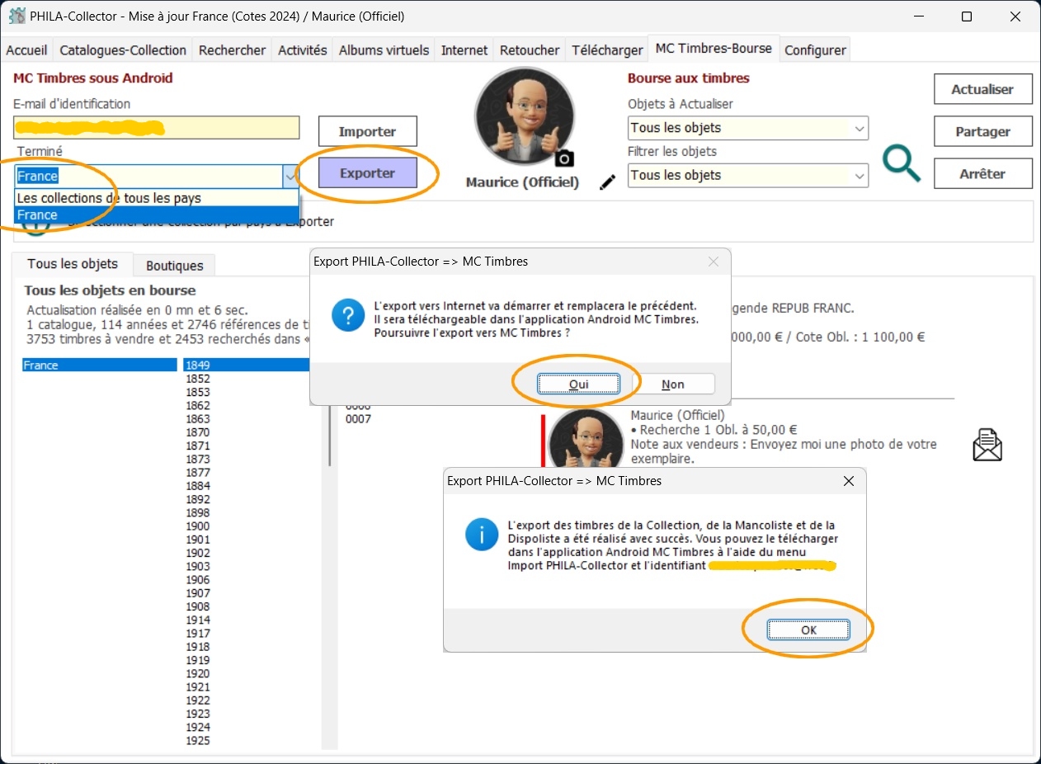Select year 1914 in the list
The image size is (1041, 764).
198,620
